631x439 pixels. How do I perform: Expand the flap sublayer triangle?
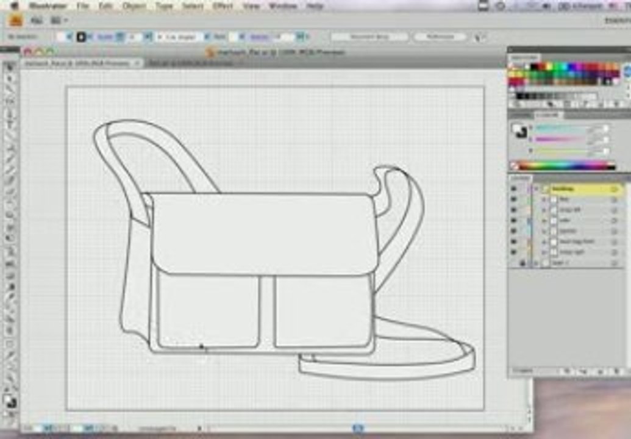tap(544, 199)
